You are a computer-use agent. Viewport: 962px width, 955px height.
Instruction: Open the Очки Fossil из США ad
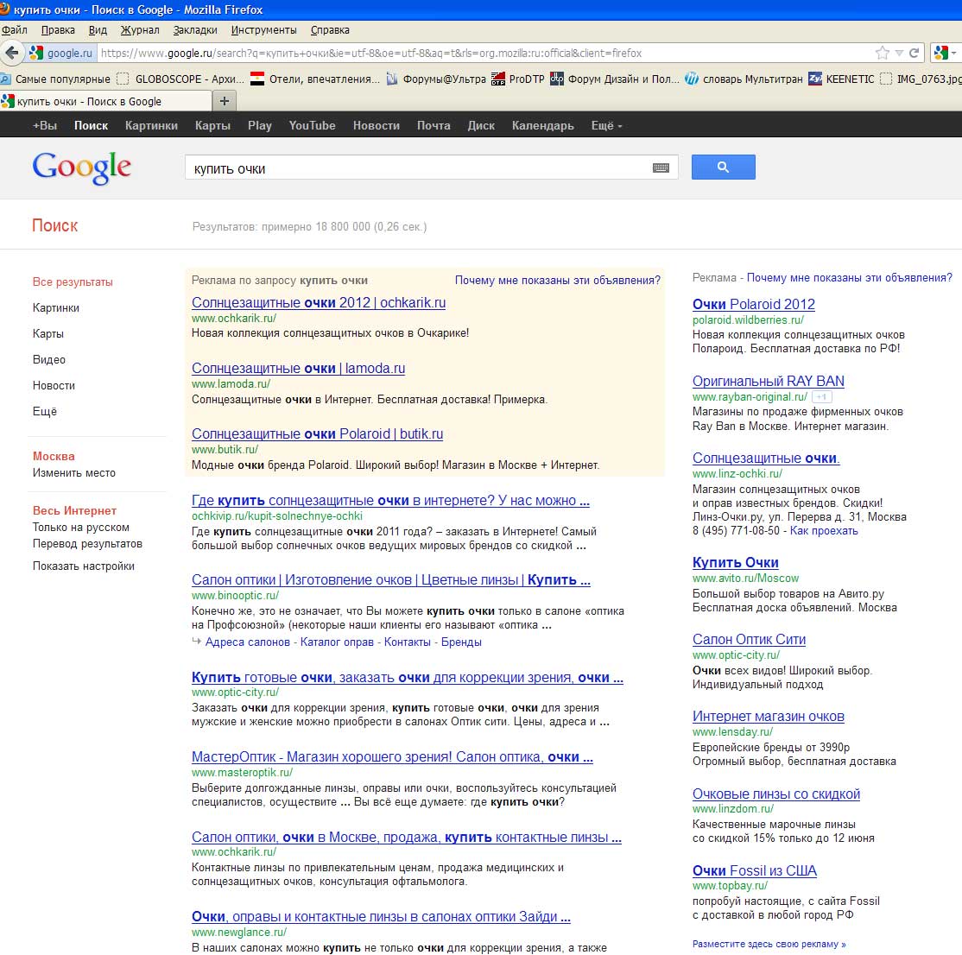[755, 871]
